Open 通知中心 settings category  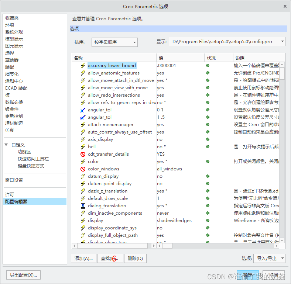tap(14, 81)
